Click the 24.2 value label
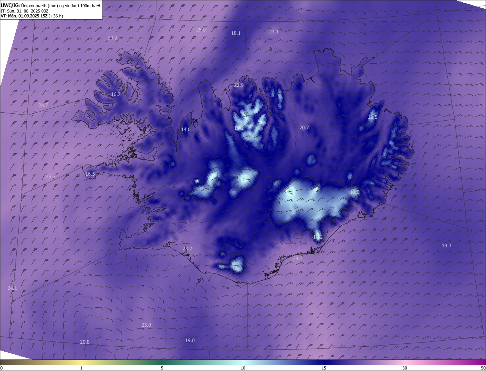Viewport: 486px width, 371px height. click(112, 38)
